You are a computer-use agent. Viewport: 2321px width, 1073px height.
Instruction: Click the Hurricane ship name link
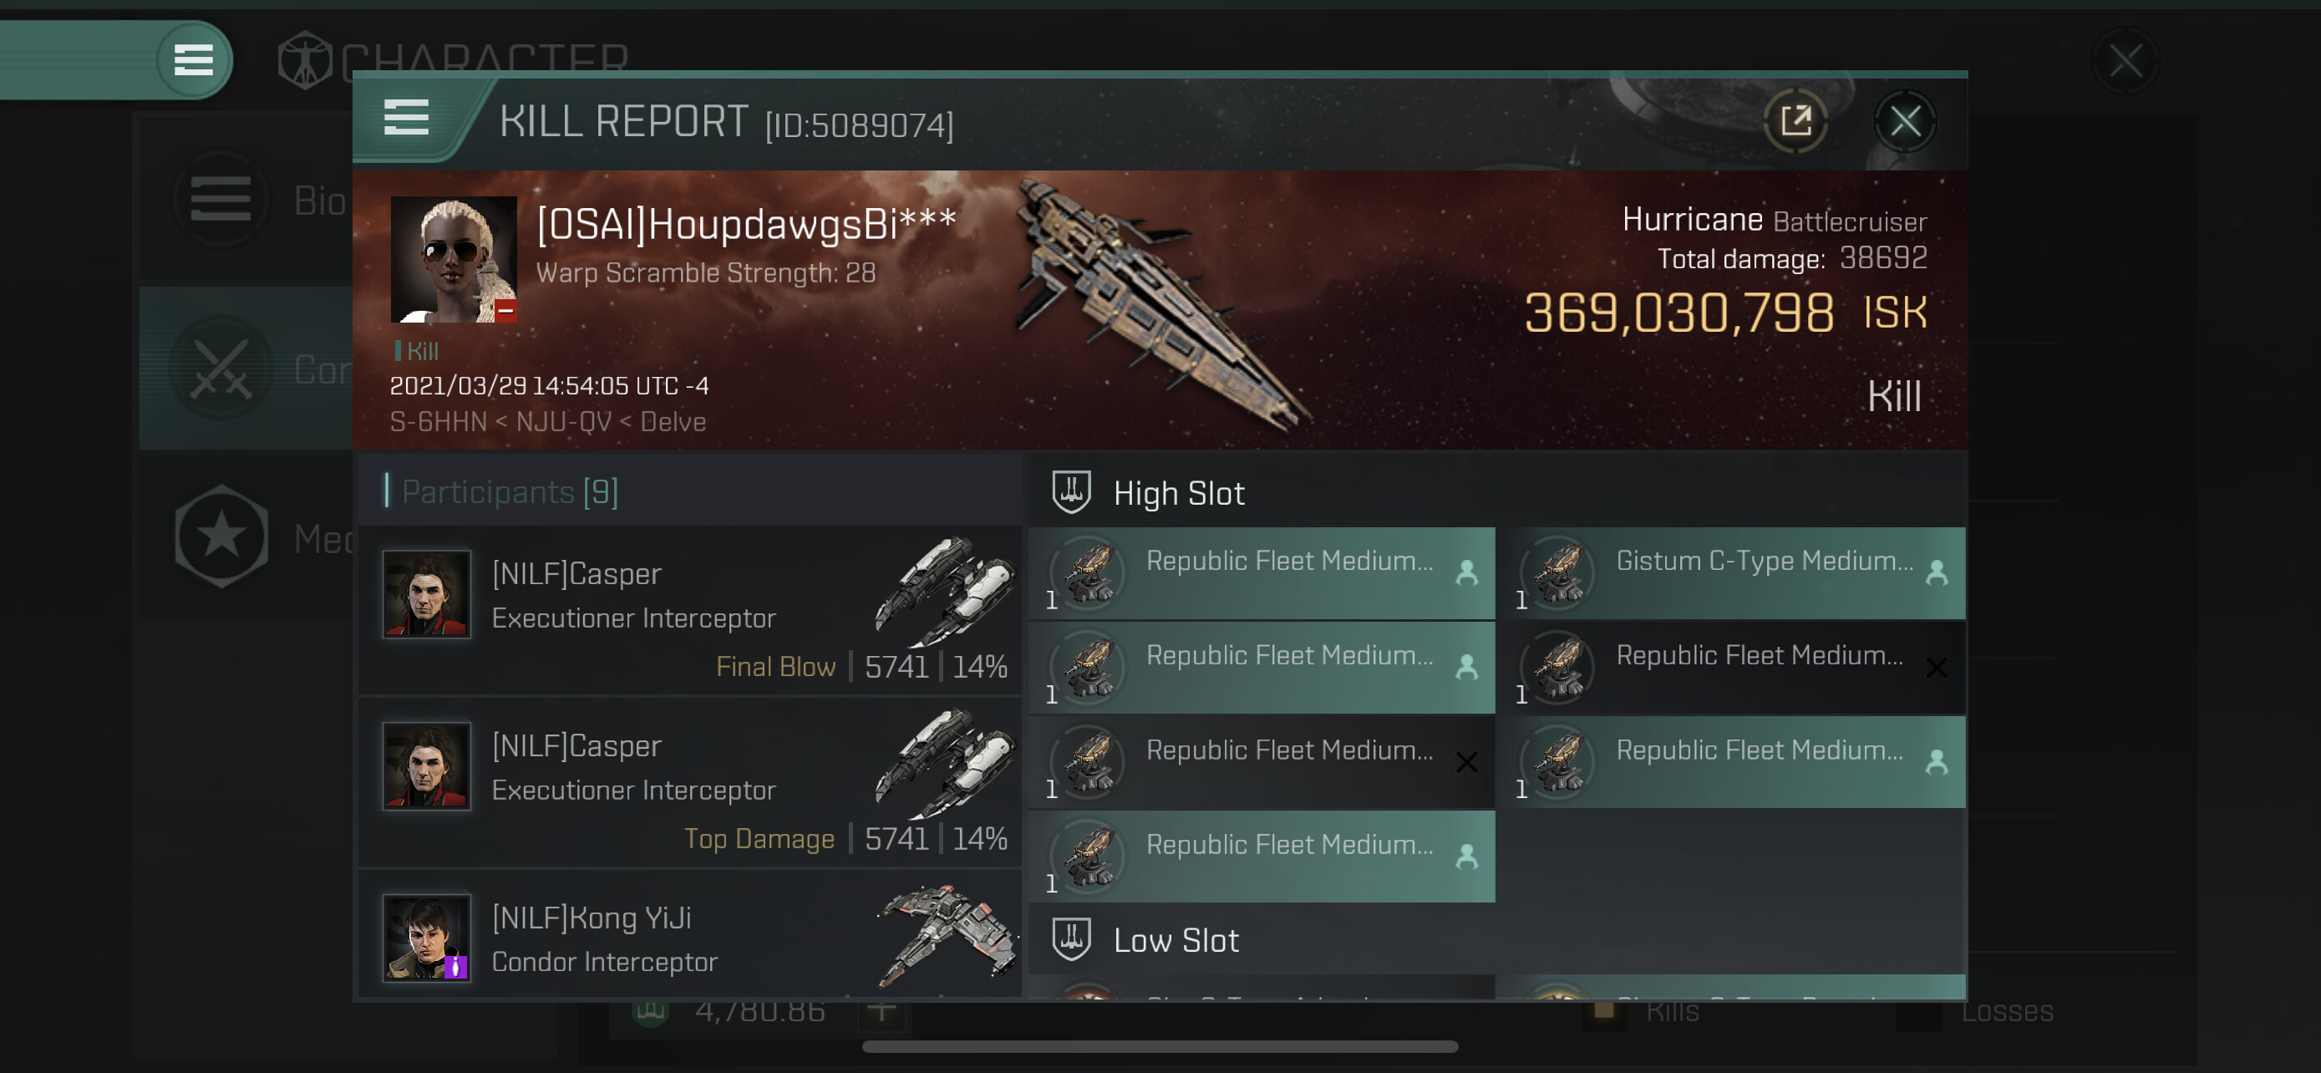click(x=1691, y=220)
